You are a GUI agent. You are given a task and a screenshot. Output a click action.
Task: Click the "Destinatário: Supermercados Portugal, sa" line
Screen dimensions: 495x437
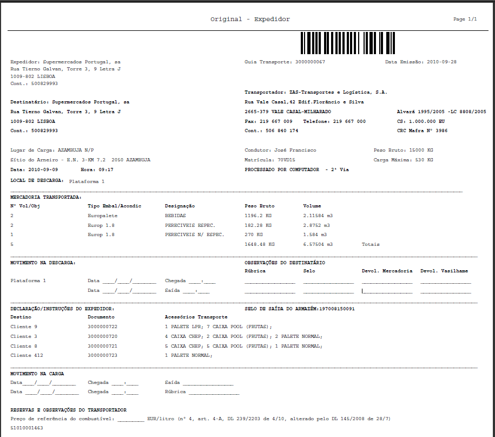pos(70,102)
